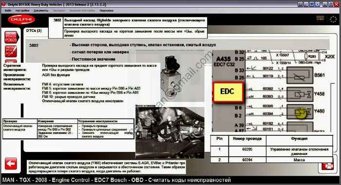Click the yellow EDC control unit box

click(227, 92)
